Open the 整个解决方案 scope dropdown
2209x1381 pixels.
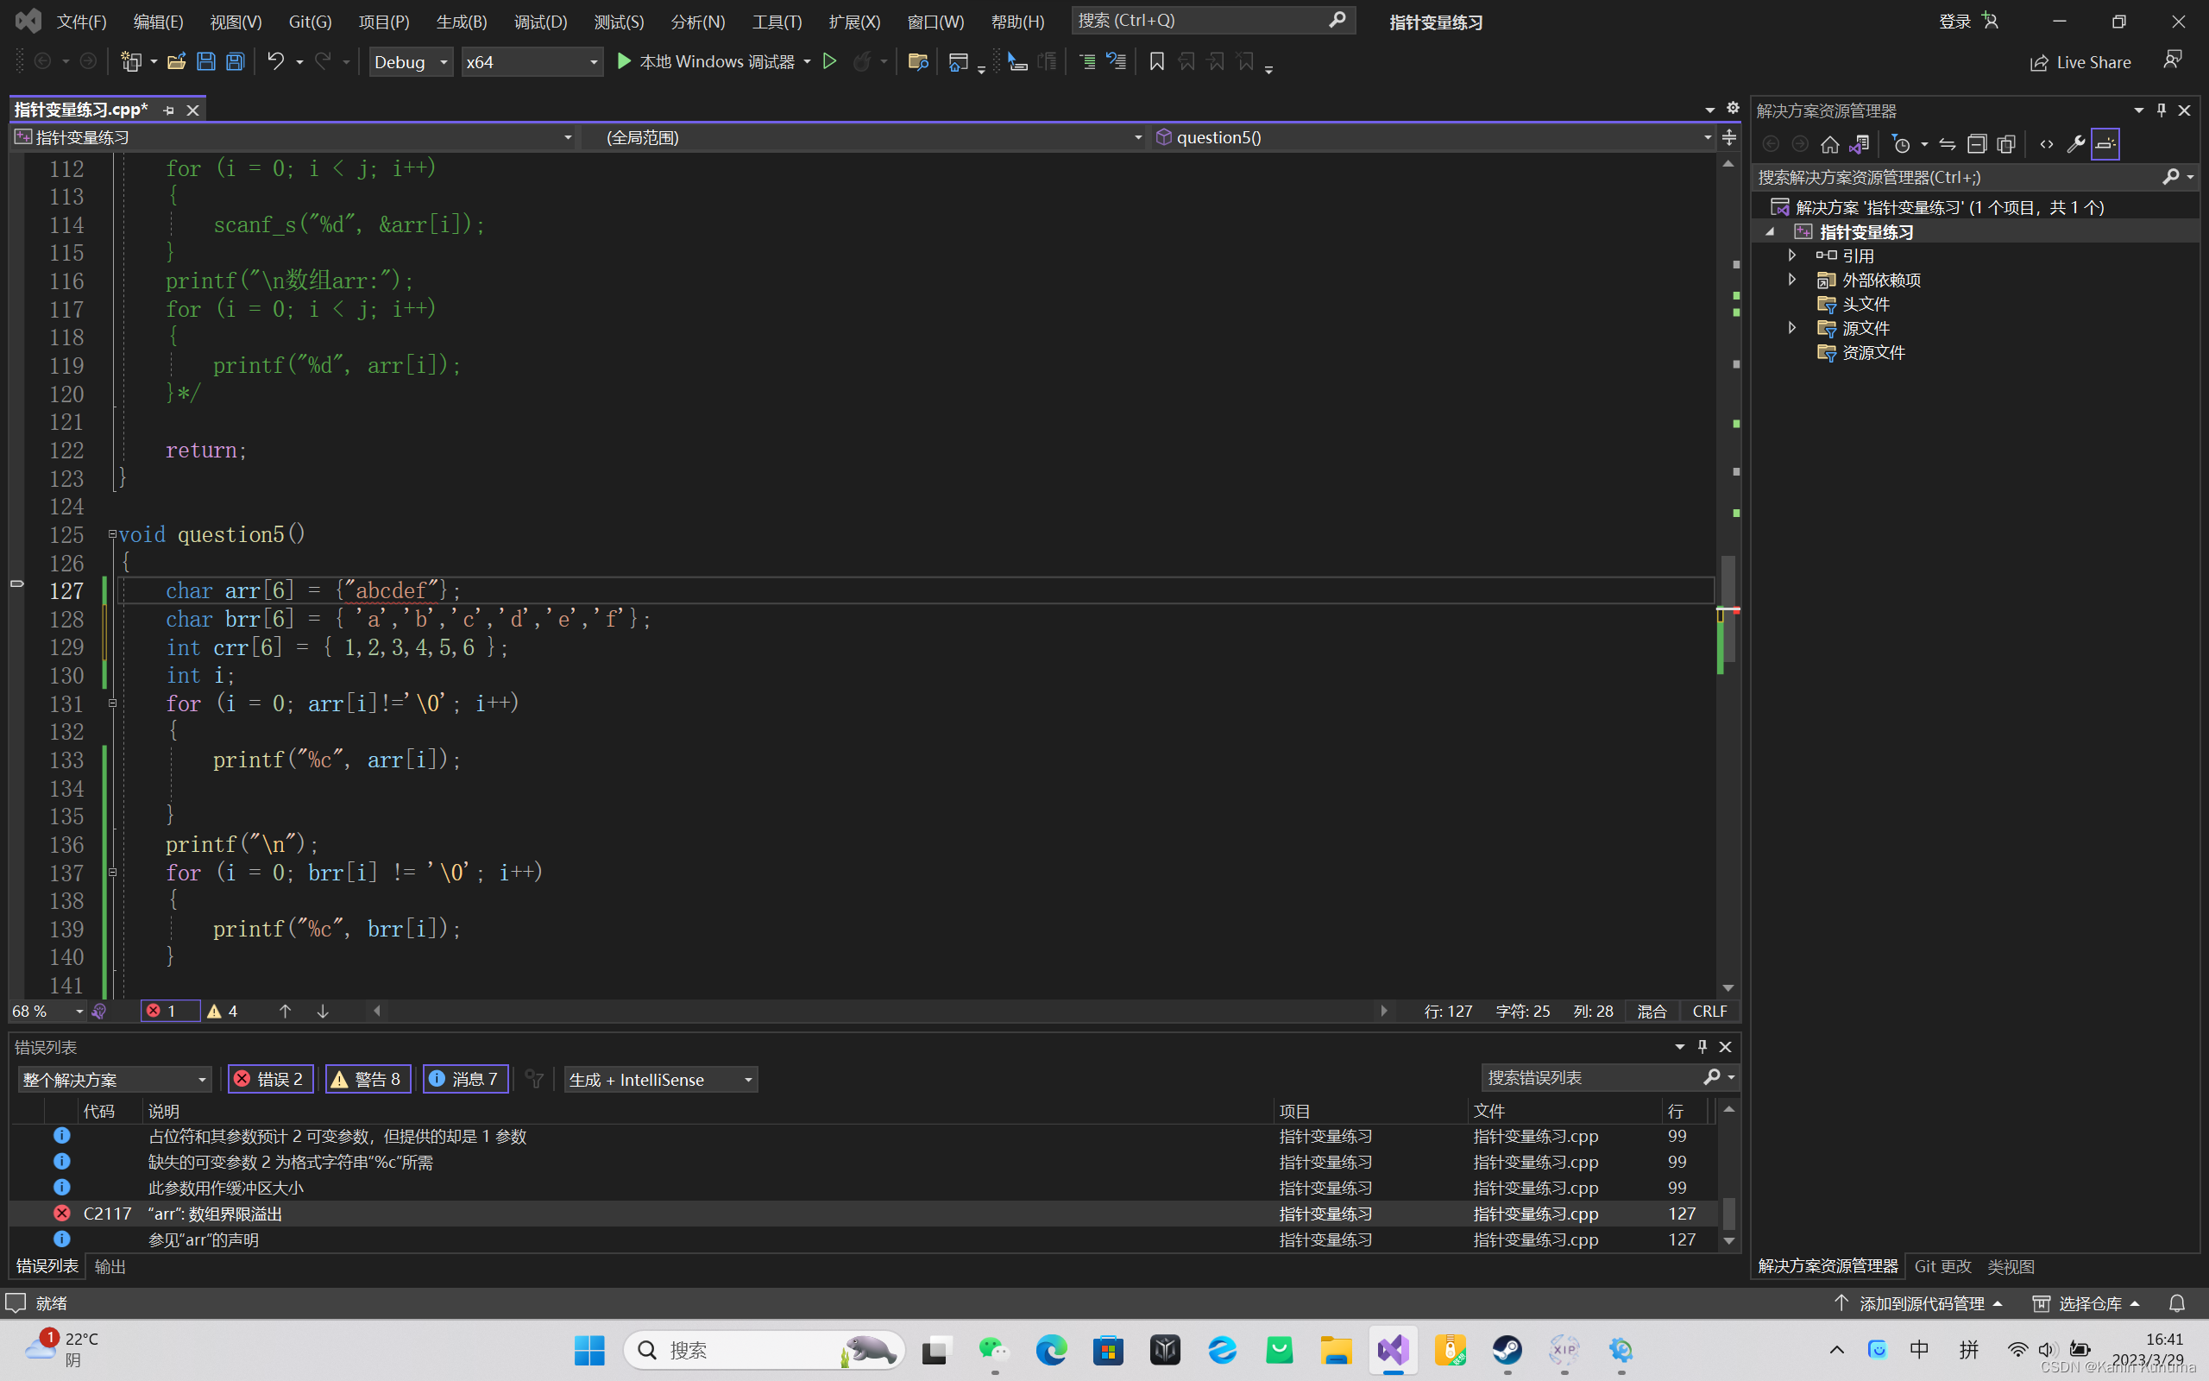coord(113,1079)
